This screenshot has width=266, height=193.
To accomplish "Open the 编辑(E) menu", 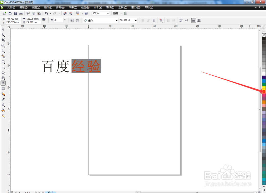I will click(x=23, y=7).
